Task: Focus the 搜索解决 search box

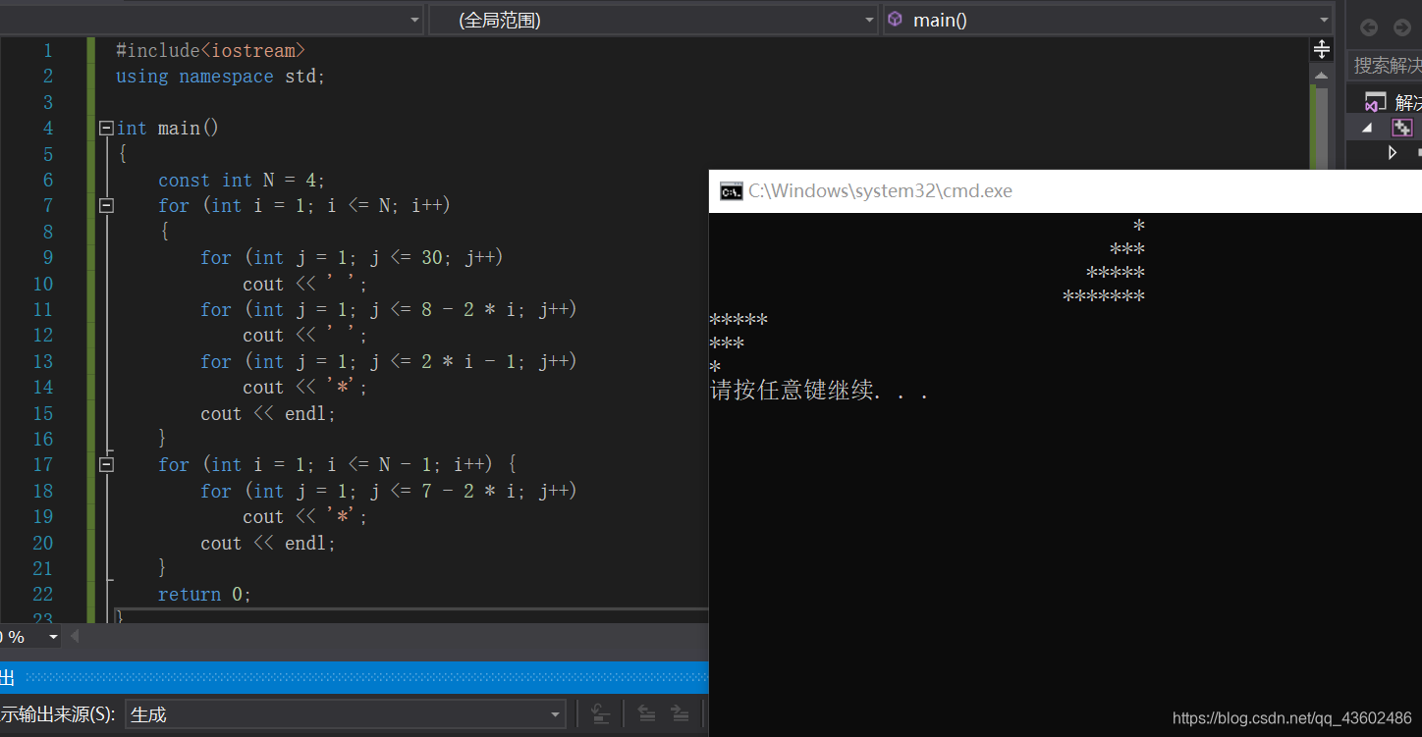Action: tap(1385, 65)
